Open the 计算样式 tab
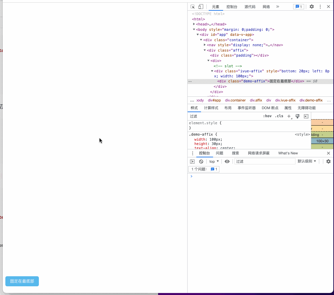The image size is (334, 295). 211,108
